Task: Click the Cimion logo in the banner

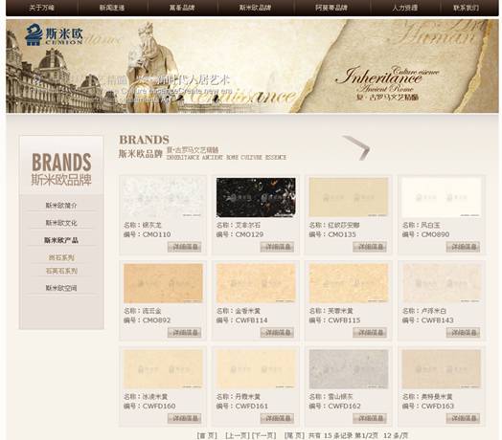Action: [54, 34]
